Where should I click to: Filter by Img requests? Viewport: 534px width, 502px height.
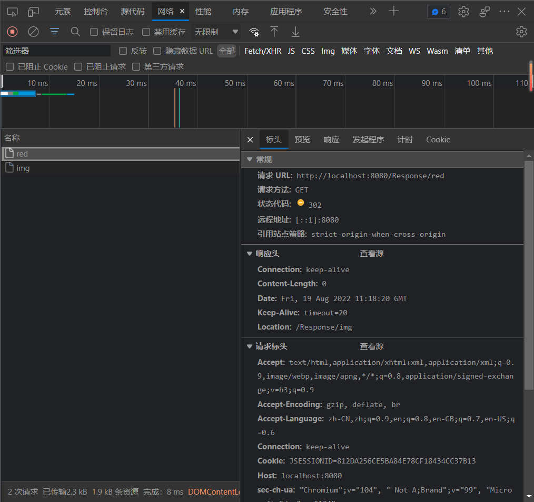coord(328,51)
